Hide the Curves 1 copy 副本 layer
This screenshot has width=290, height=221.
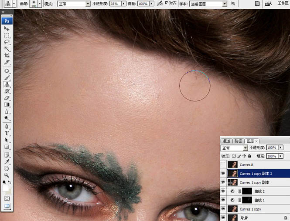pos(223,182)
